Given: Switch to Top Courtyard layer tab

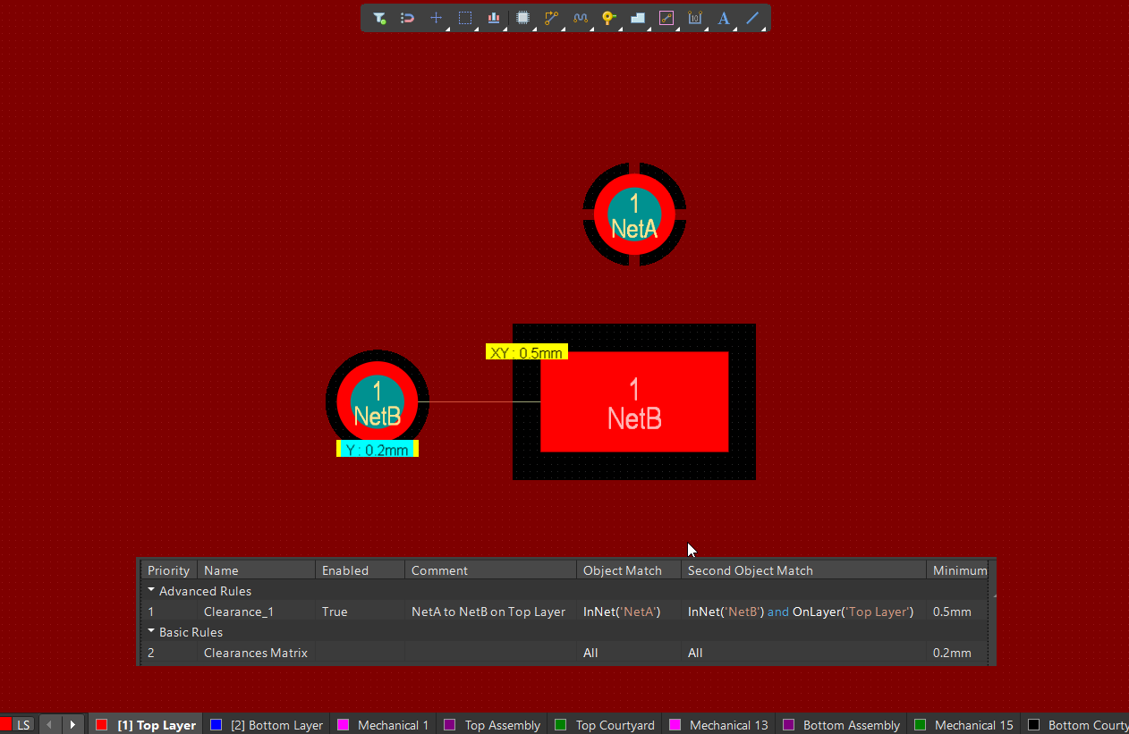Looking at the screenshot, I should tap(605, 724).
